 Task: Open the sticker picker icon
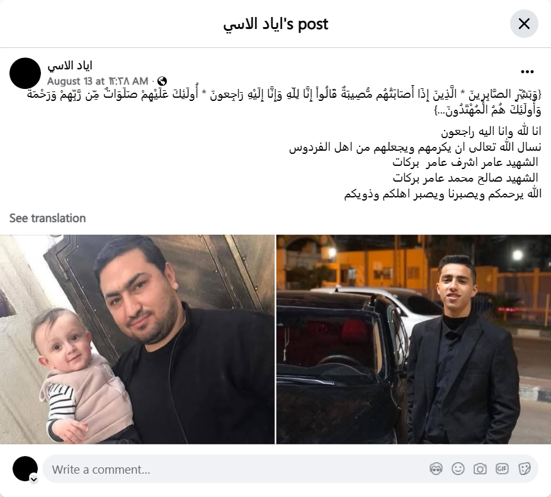click(x=524, y=469)
